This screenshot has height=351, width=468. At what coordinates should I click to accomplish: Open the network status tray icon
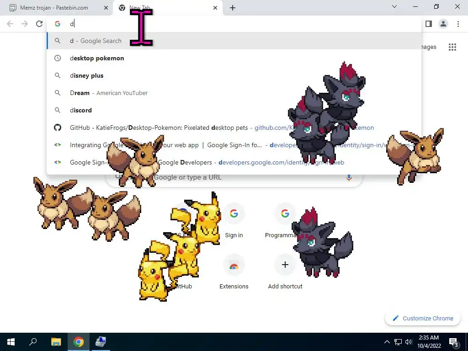[398, 342]
